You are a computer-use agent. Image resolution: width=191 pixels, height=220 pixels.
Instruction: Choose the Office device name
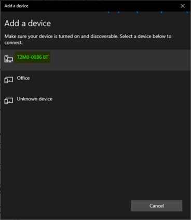pos(23,78)
